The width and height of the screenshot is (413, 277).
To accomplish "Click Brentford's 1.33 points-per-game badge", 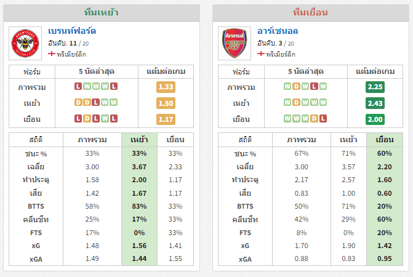I will tap(166, 87).
